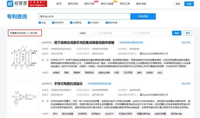Select the 屏蔽 keyword tag
The height and width of the screenshot is (118, 200).
(67, 73)
